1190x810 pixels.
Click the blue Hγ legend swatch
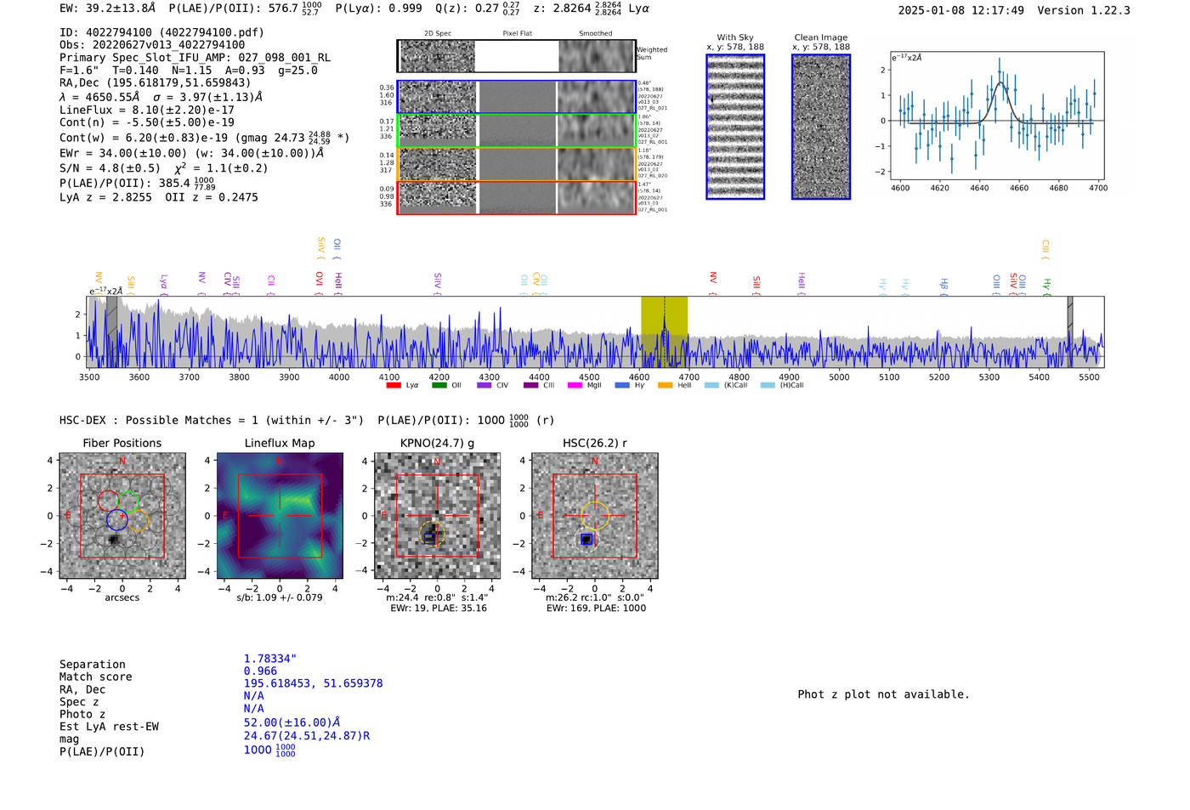click(x=622, y=385)
